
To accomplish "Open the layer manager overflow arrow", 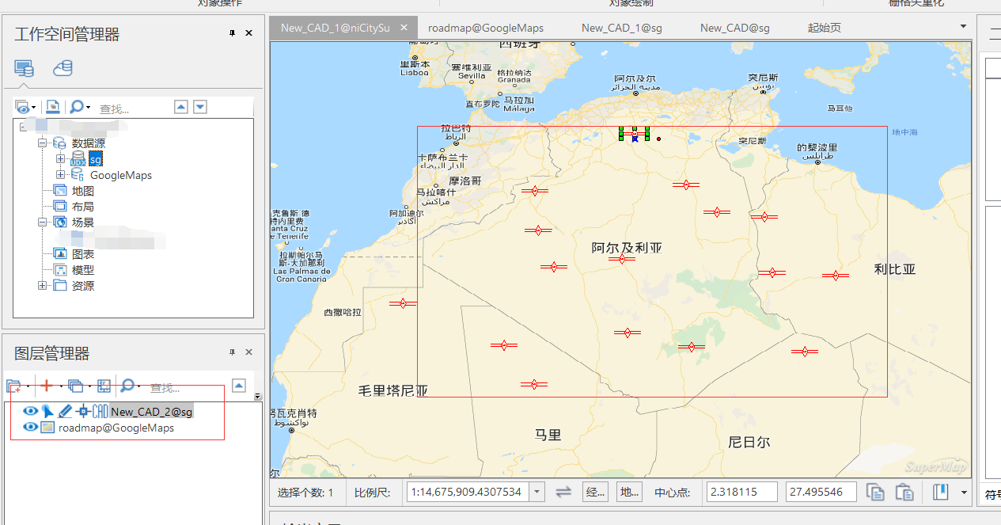I will (257, 395).
